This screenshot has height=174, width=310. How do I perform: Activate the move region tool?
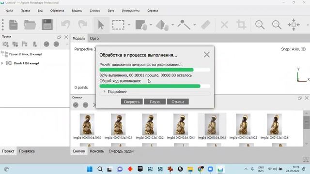pos(141,25)
